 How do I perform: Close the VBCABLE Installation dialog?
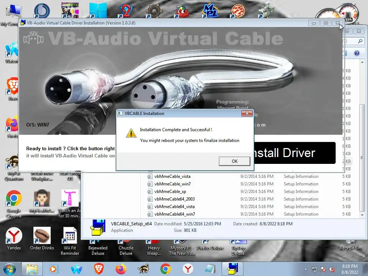pos(247,113)
